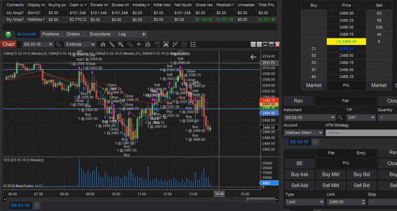Switch to the Positions tab
The width and height of the screenshot is (397, 211).
[x=50, y=34]
